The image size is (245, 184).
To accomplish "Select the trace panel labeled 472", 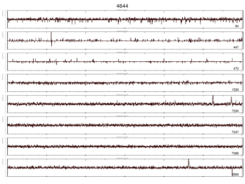I will (x=125, y=62).
